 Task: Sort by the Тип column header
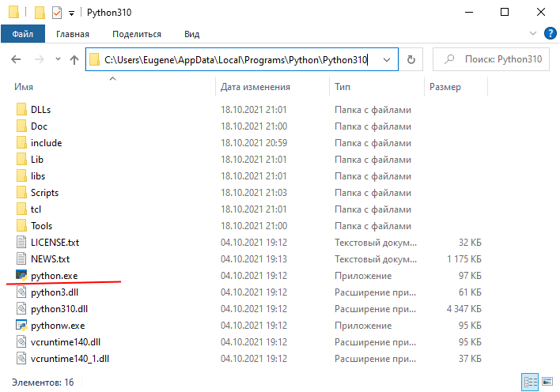[x=342, y=87]
